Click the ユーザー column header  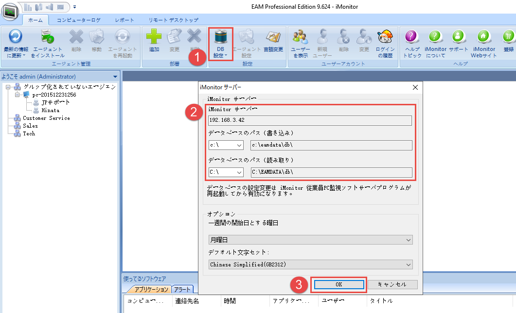[342, 301]
